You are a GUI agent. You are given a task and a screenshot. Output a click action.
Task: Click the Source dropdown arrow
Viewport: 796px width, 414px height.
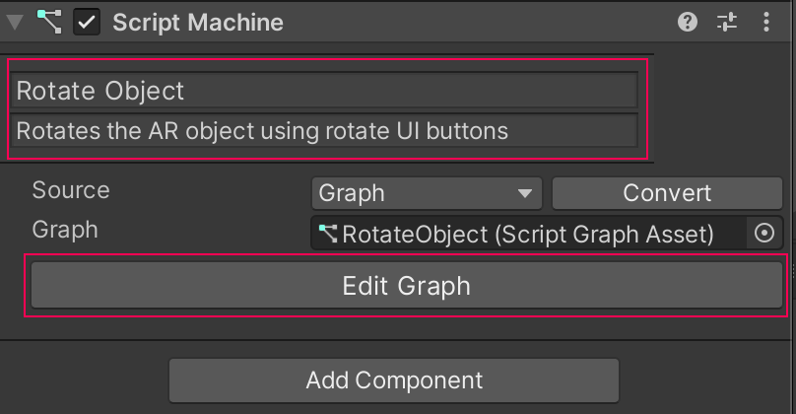point(525,193)
